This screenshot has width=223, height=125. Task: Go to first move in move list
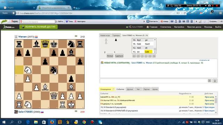[x=134, y=56]
